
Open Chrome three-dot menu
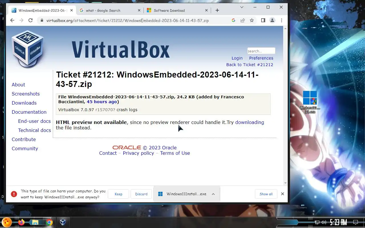point(281,21)
